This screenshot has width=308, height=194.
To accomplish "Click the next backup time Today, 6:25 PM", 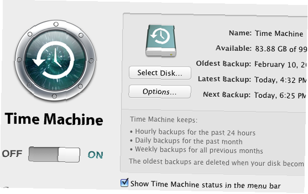I will (280, 95).
